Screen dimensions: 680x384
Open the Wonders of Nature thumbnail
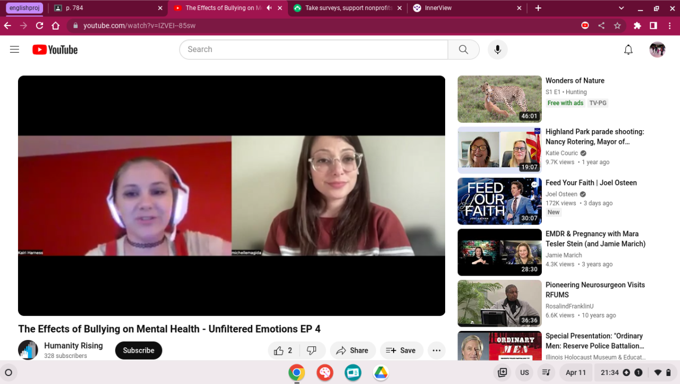coord(500,99)
